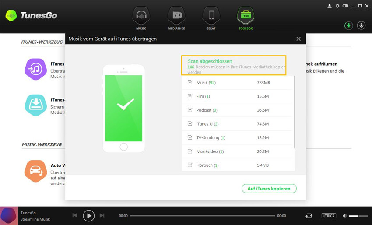Open the user account icon

[330, 6]
